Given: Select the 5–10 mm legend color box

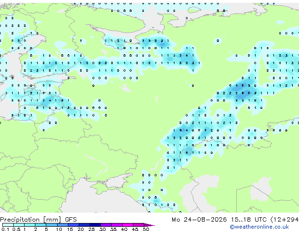Looking at the screenshot, I should click(x=52, y=225).
